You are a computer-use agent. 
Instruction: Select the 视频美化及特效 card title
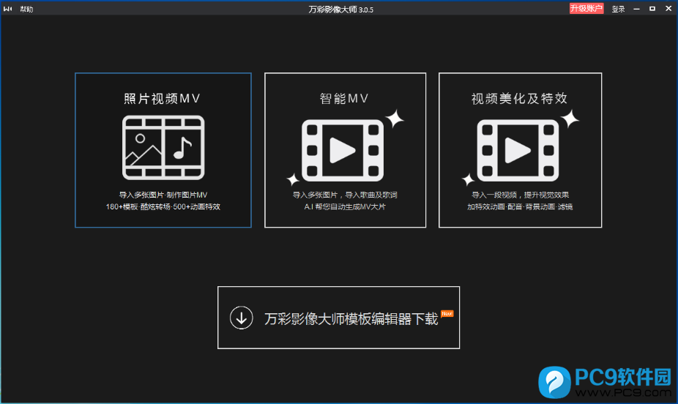[x=519, y=99]
